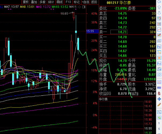The image size is (162, 134).
Task: Click the down arrow icon in the sidebar
Action: [159, 13]
